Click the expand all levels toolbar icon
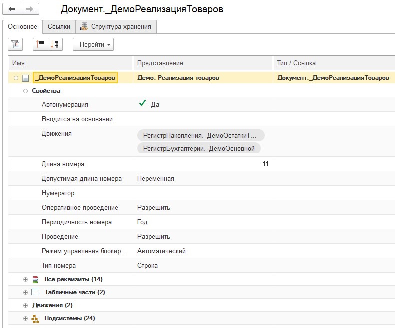This screenshot has height=328, width=395. (x=55, y=44)
